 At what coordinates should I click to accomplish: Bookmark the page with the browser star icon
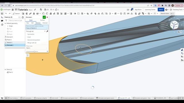pyautogui.click(x=152, y=5)
